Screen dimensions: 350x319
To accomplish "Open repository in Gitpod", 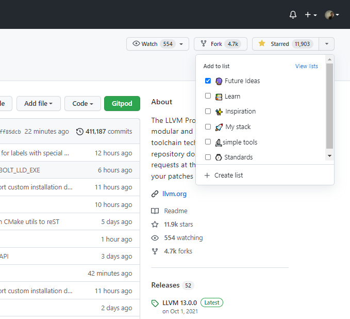I will tap(122, 104).
